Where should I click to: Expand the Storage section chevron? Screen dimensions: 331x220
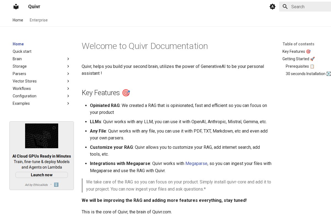68,66
